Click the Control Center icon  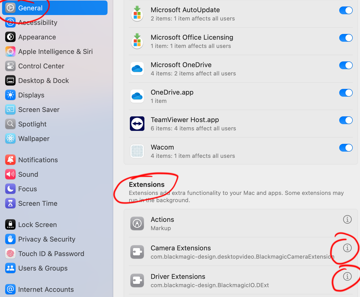[10, 66]
